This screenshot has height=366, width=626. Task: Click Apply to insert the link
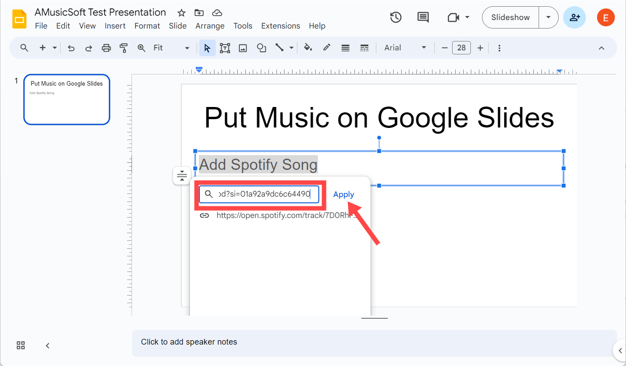coord(344,194)
